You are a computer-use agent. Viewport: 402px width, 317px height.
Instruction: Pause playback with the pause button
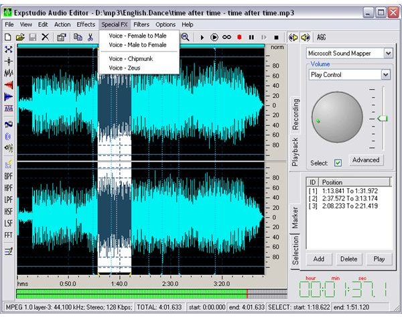pyautogui.click(x=251, y=38)
